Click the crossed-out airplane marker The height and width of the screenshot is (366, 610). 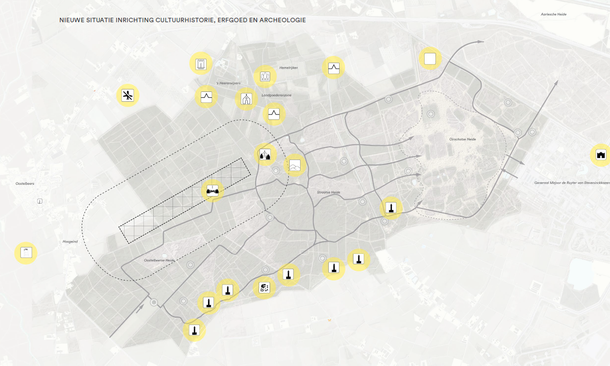tap(128, 95)
